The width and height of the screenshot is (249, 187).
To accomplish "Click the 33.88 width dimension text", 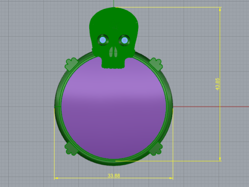I will [x=114, y=176].
